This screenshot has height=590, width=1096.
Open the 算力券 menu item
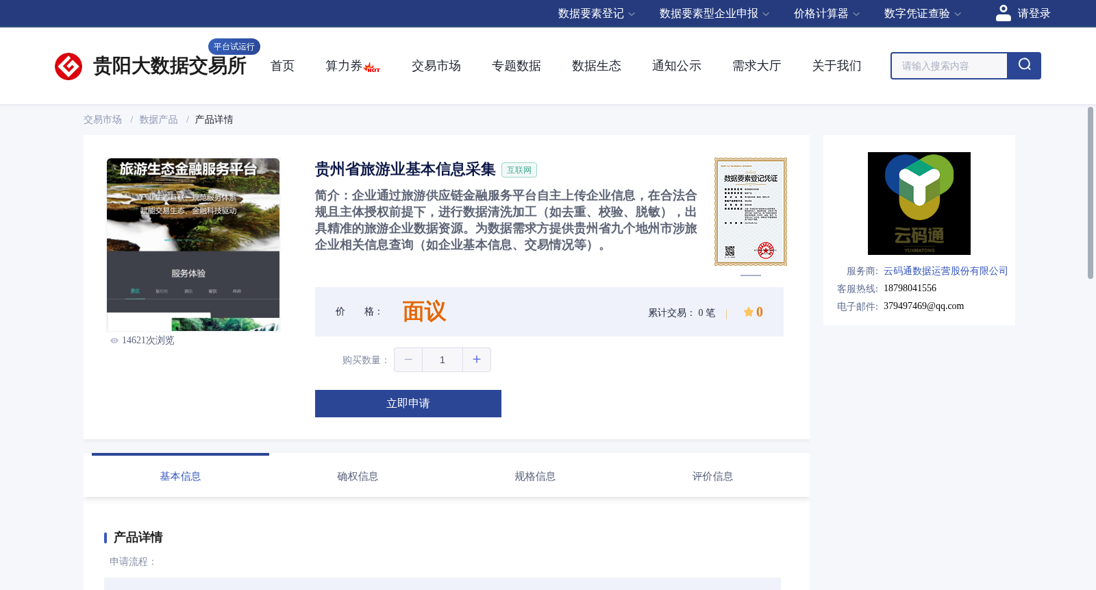[344, 66]
